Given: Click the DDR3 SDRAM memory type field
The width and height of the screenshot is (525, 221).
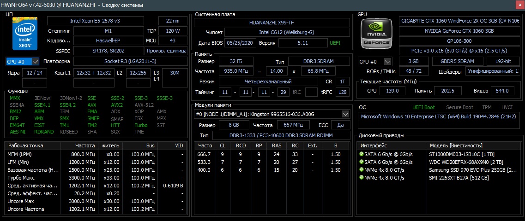Looking at the screenshot, I should pos(319,61).
